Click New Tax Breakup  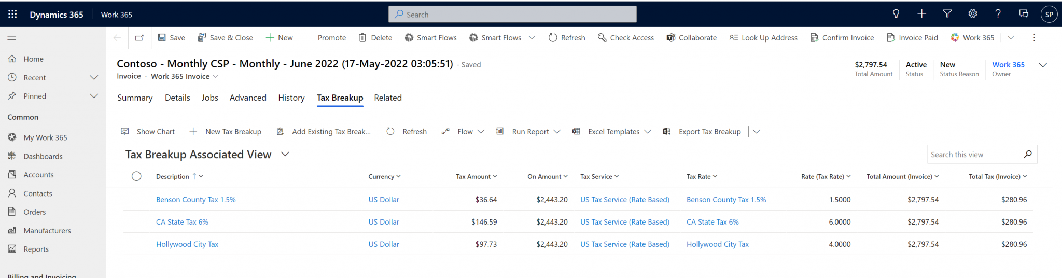coord(225,132)
